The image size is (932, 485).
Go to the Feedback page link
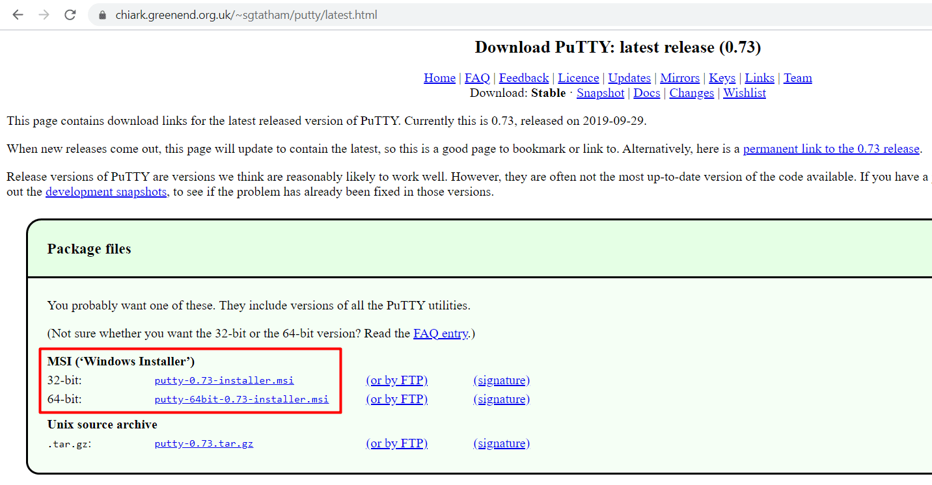[x=523, y=78]
